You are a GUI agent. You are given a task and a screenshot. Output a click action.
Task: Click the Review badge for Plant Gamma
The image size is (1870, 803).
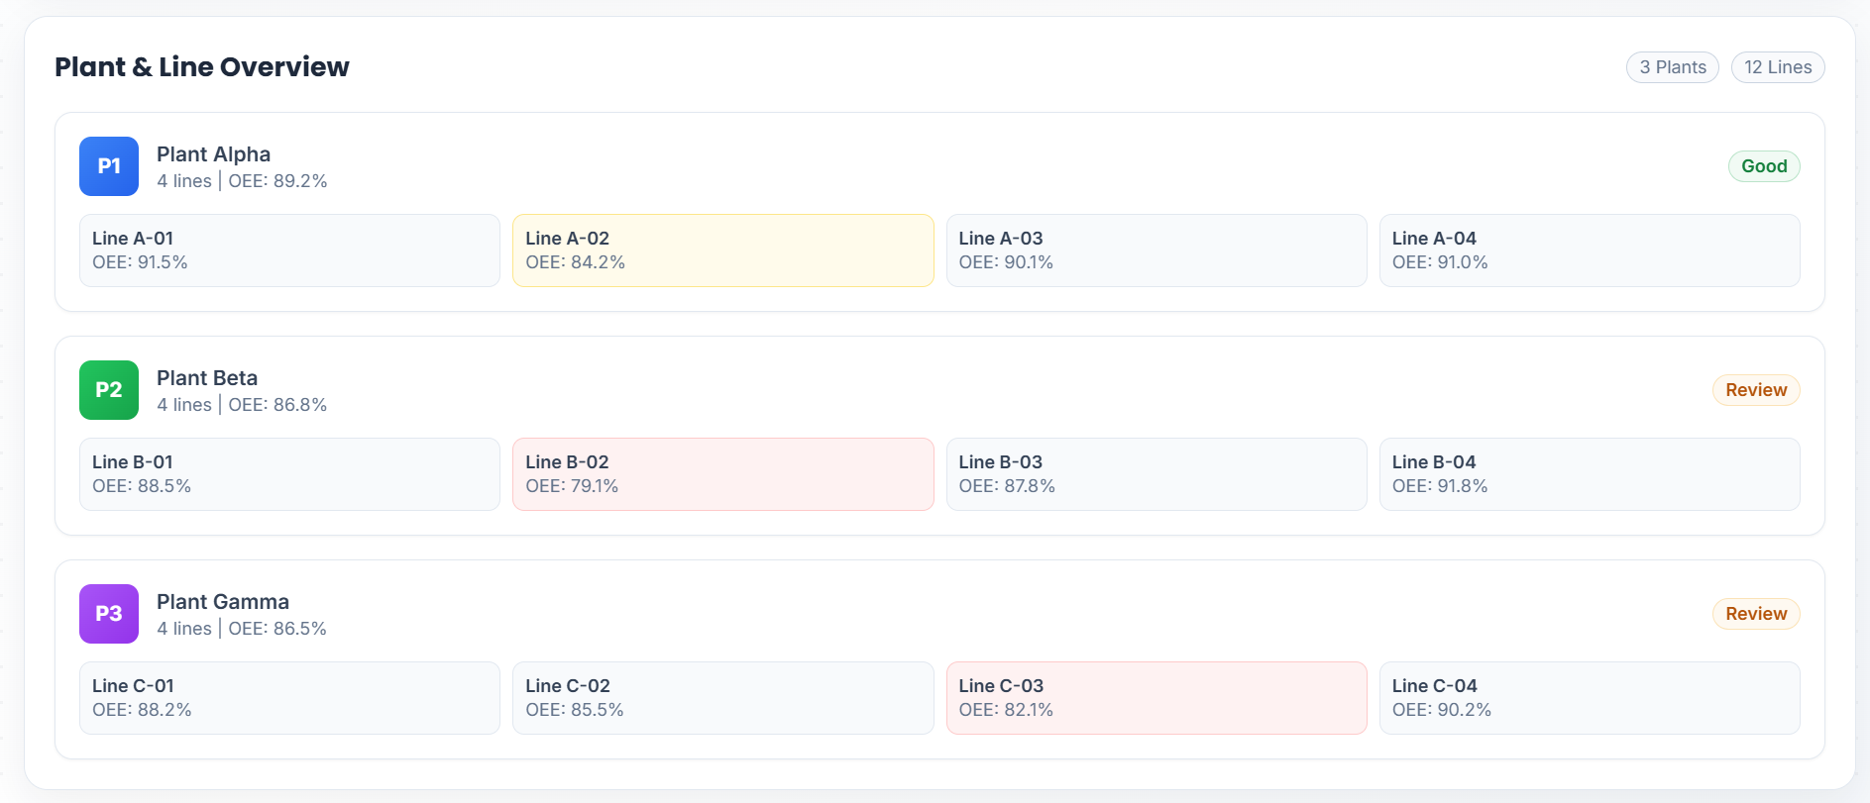tap(1755, 614)
